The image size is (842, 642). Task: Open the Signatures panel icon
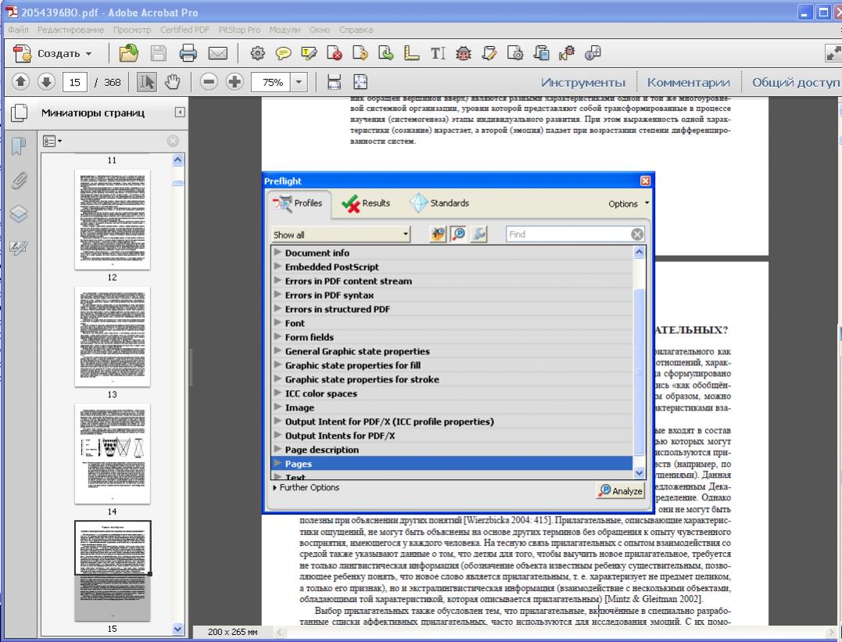tap(19, 248)
